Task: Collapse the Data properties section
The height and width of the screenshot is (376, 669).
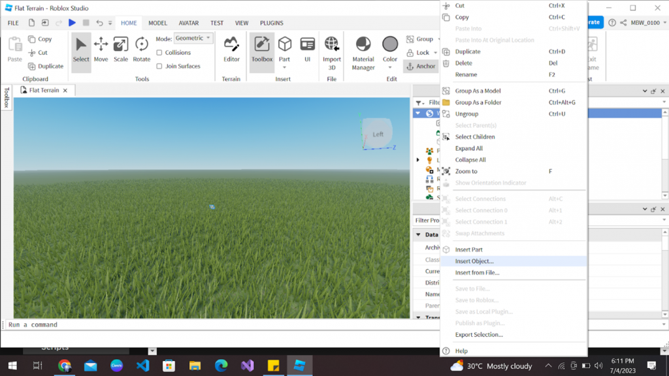Action: pos(418,234)
